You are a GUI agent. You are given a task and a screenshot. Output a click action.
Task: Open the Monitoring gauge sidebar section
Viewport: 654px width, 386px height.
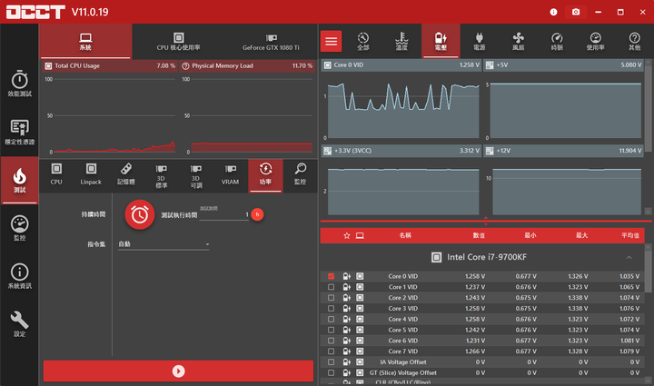click(x=20, y=229)
